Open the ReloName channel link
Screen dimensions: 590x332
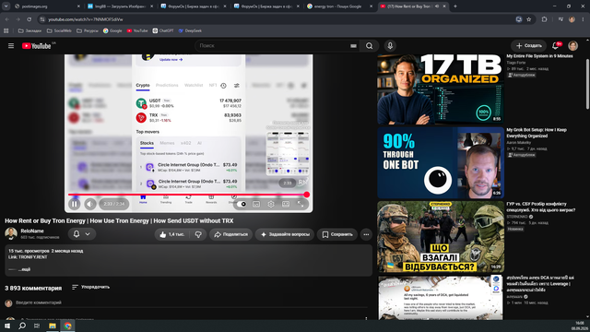(x=32, y=231)
